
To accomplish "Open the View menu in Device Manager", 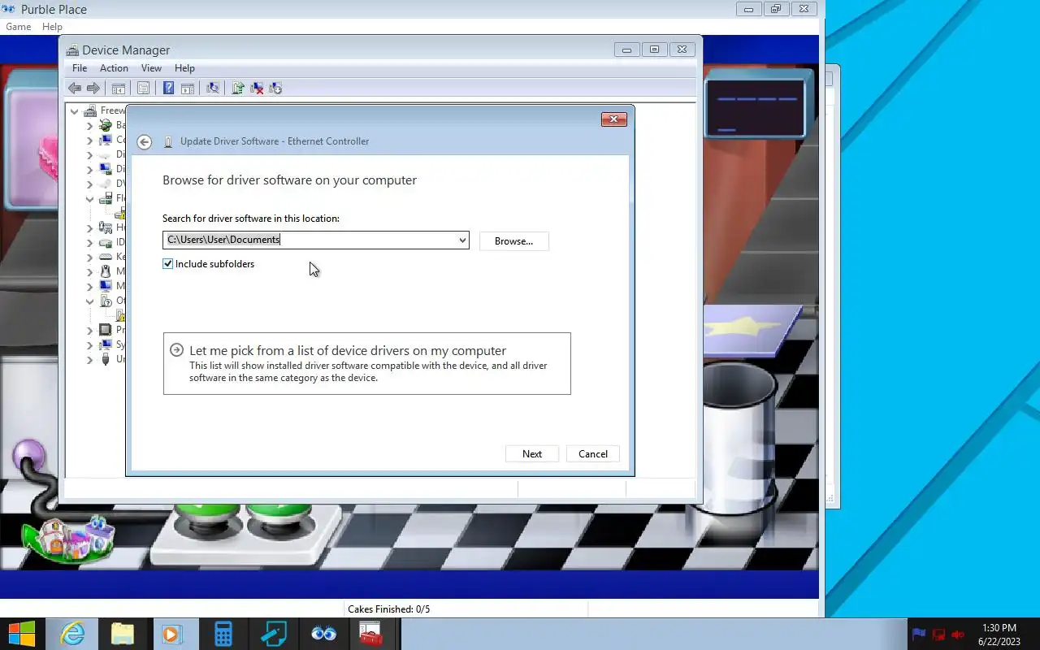I will tap(151, 68).
